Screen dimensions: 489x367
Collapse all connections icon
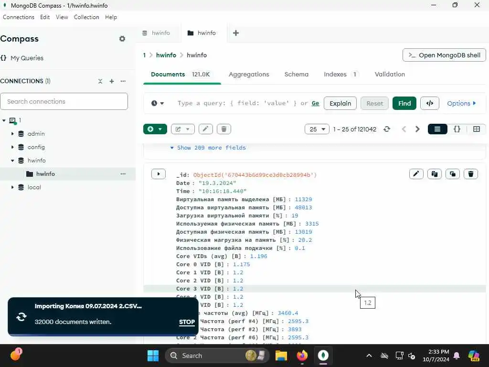(x=100, y=81)
